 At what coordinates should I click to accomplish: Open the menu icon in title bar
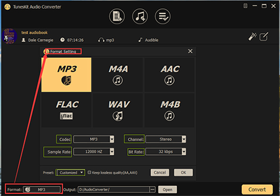pyautogui.click(x=245, y=6)
